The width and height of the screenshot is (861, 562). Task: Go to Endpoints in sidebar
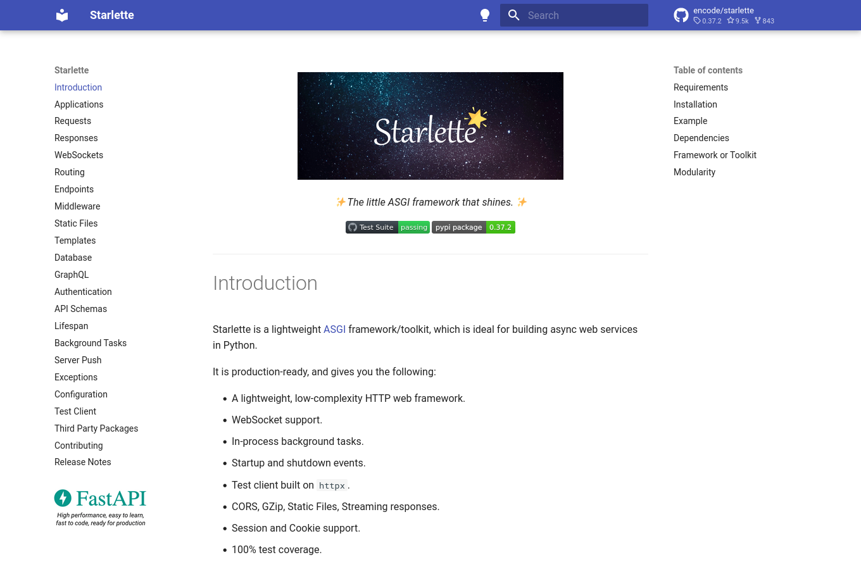coord(74,189)
